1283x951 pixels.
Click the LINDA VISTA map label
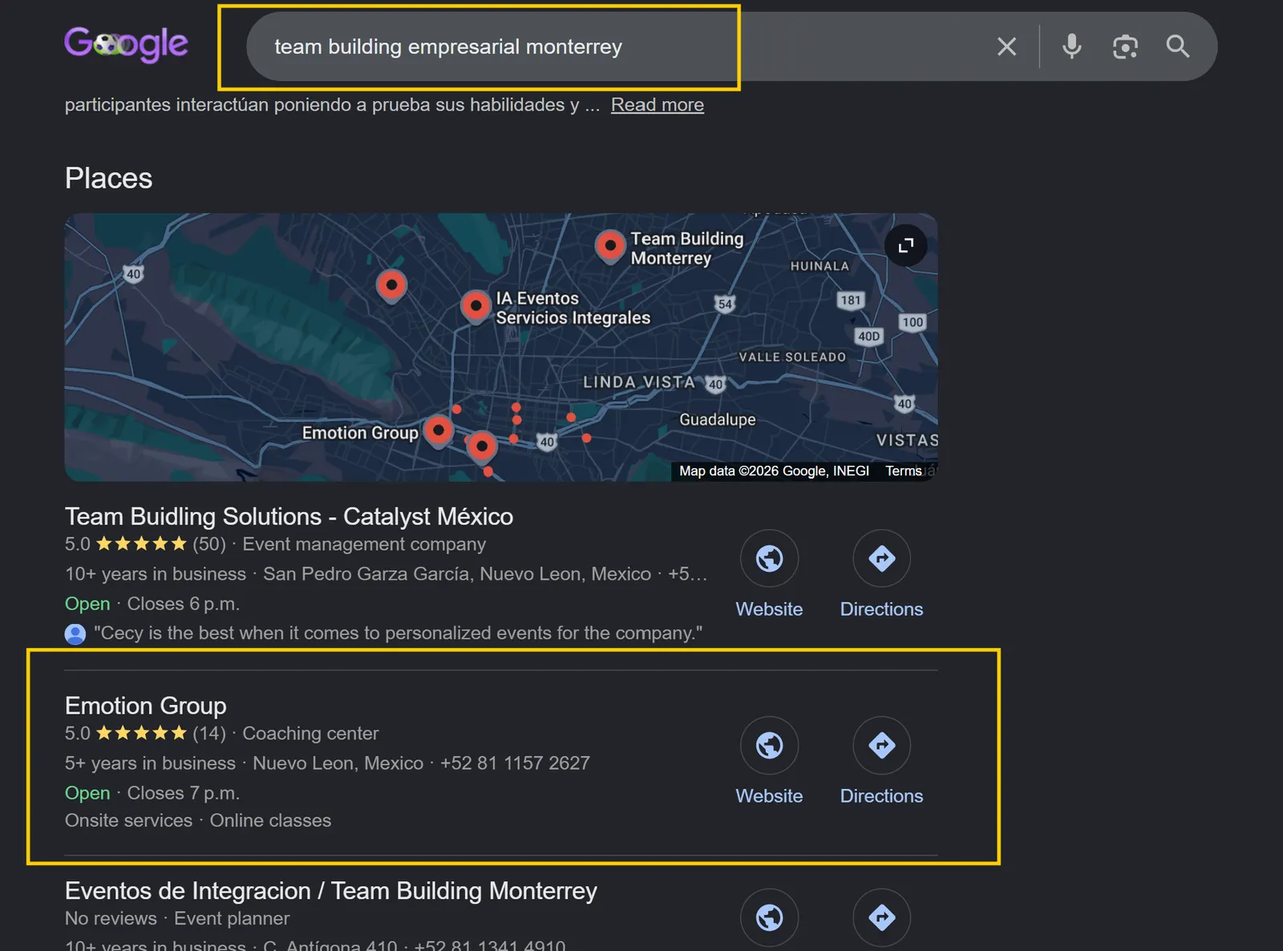pos(639,382)
